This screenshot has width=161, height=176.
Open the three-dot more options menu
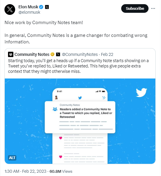coord(153,8)
